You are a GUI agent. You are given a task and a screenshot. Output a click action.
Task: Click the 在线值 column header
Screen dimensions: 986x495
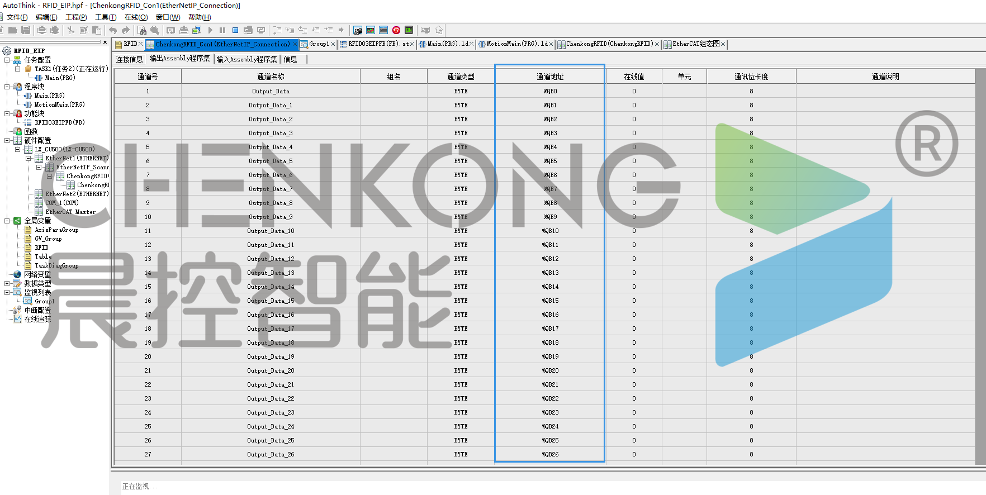[x=634, y=77]
